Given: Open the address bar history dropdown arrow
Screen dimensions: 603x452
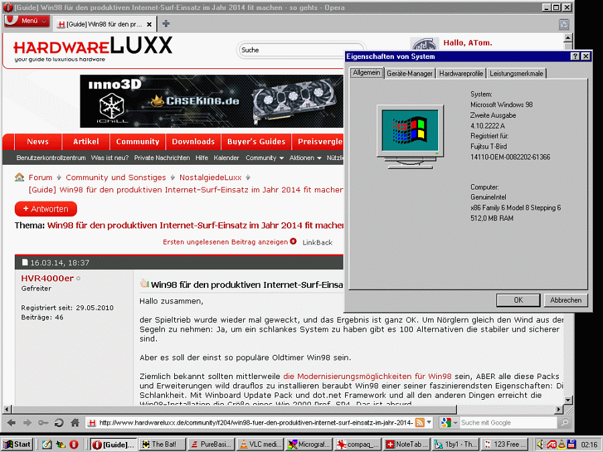Looking at the screenshot, I should point(429,423).
